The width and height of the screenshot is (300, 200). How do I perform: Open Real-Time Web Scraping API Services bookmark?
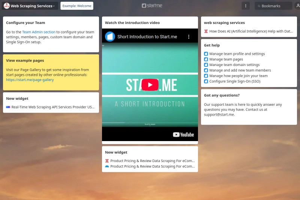point(53,107)
